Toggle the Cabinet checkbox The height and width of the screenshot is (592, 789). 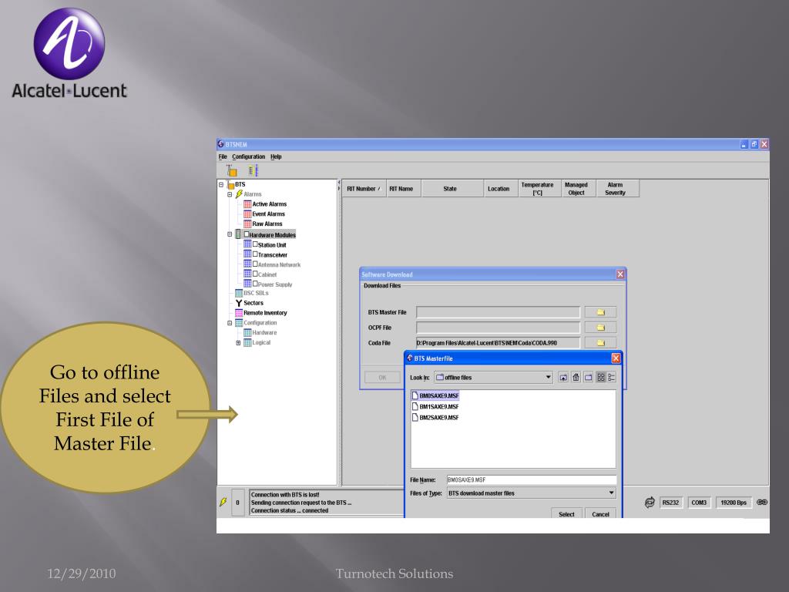(x=255, y=274)
